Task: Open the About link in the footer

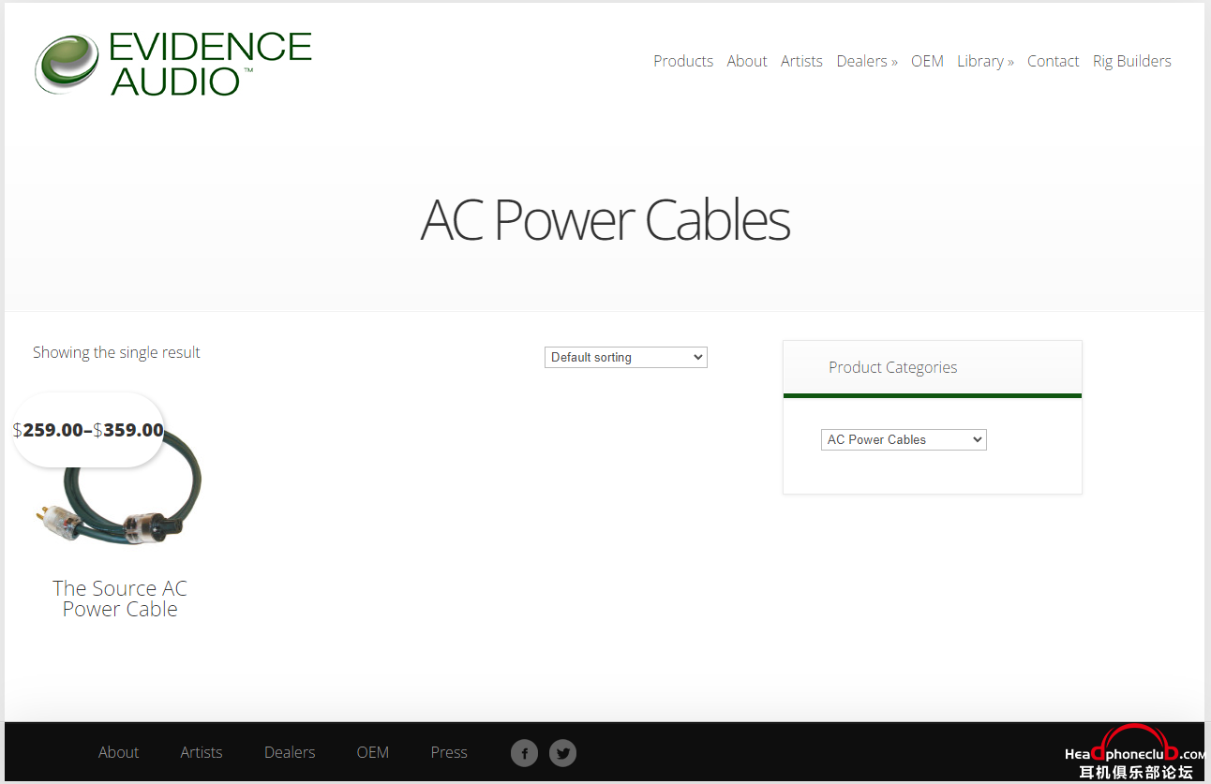Action: point(118,752)
